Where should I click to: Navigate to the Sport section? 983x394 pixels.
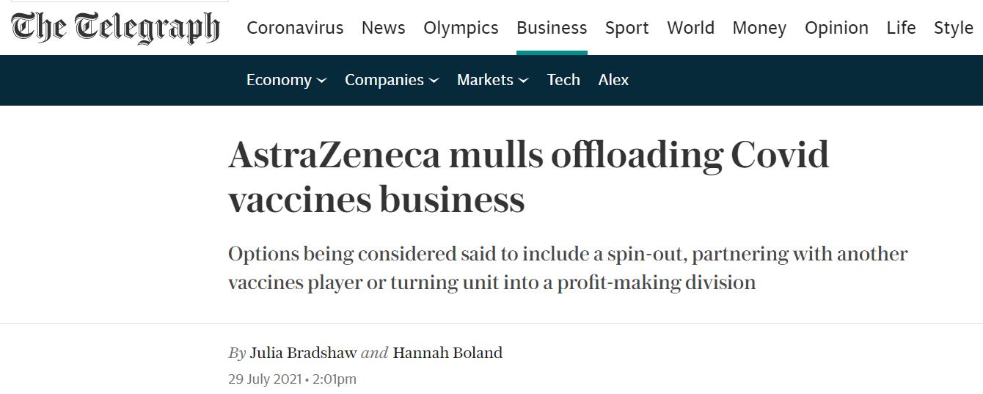pos(627,28)
